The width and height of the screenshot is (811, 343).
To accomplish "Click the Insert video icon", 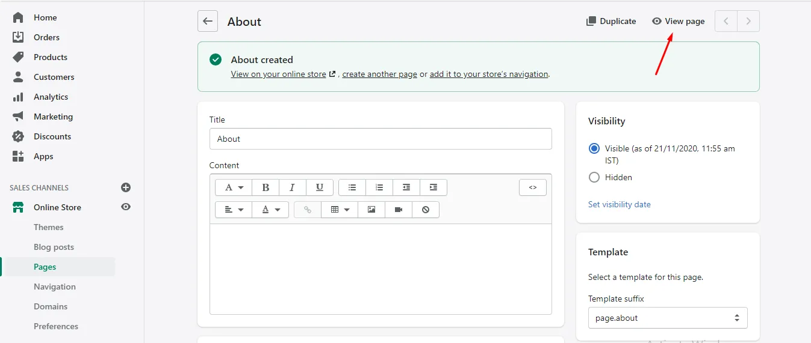I will (399, 210).
